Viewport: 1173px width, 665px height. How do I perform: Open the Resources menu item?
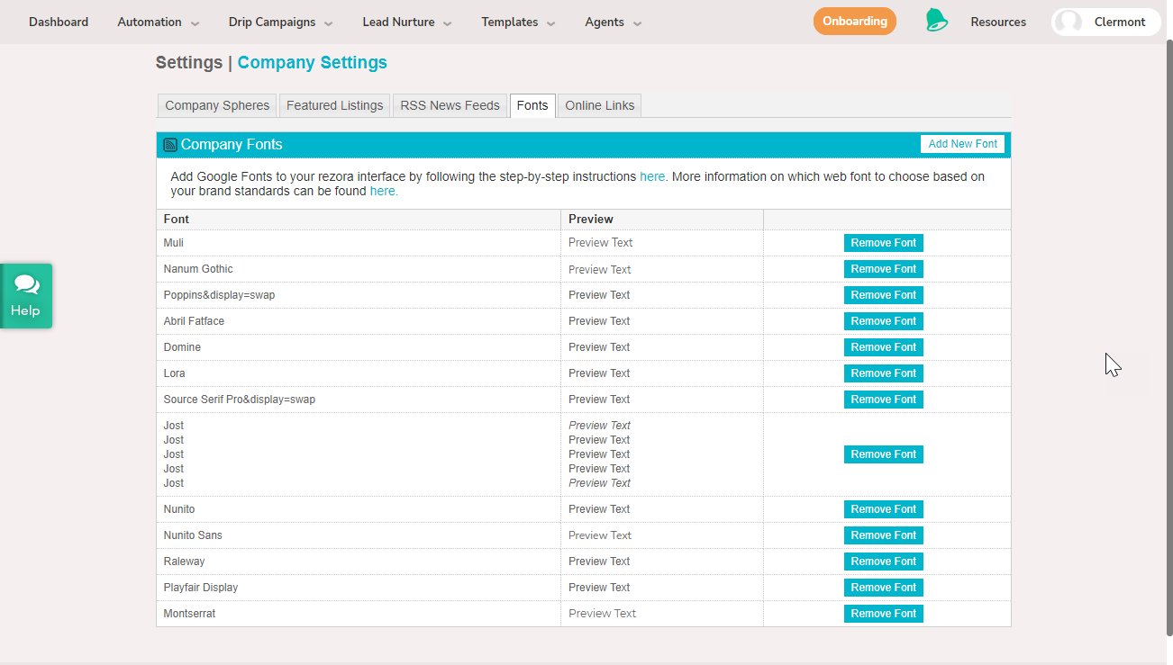click(998, 22)
